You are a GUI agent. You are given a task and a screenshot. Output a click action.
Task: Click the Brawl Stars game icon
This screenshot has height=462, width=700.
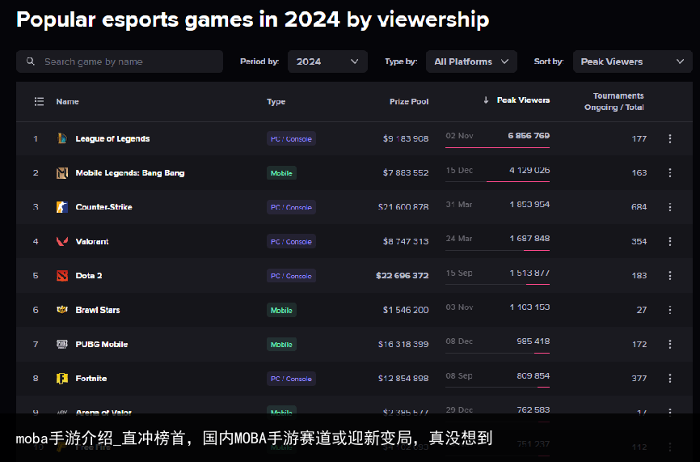coord(62,309)
